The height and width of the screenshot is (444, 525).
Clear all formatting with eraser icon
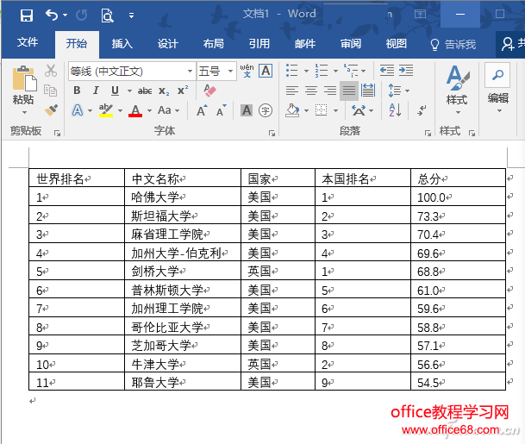coord(210,91)
